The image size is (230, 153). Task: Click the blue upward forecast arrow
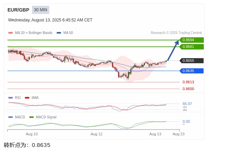(173, 50)
